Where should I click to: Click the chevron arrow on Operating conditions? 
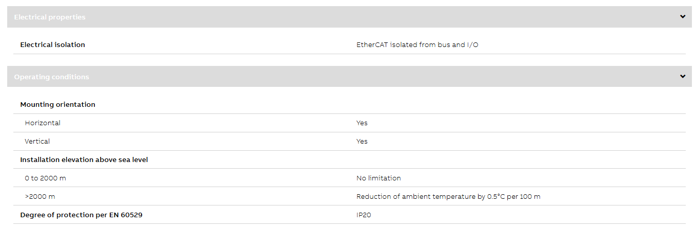(683, 77)
